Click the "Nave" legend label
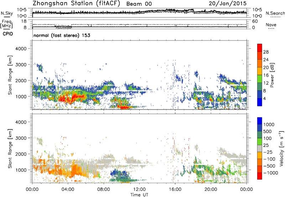Viewport: 285px width, 197px height. (271, 25)
